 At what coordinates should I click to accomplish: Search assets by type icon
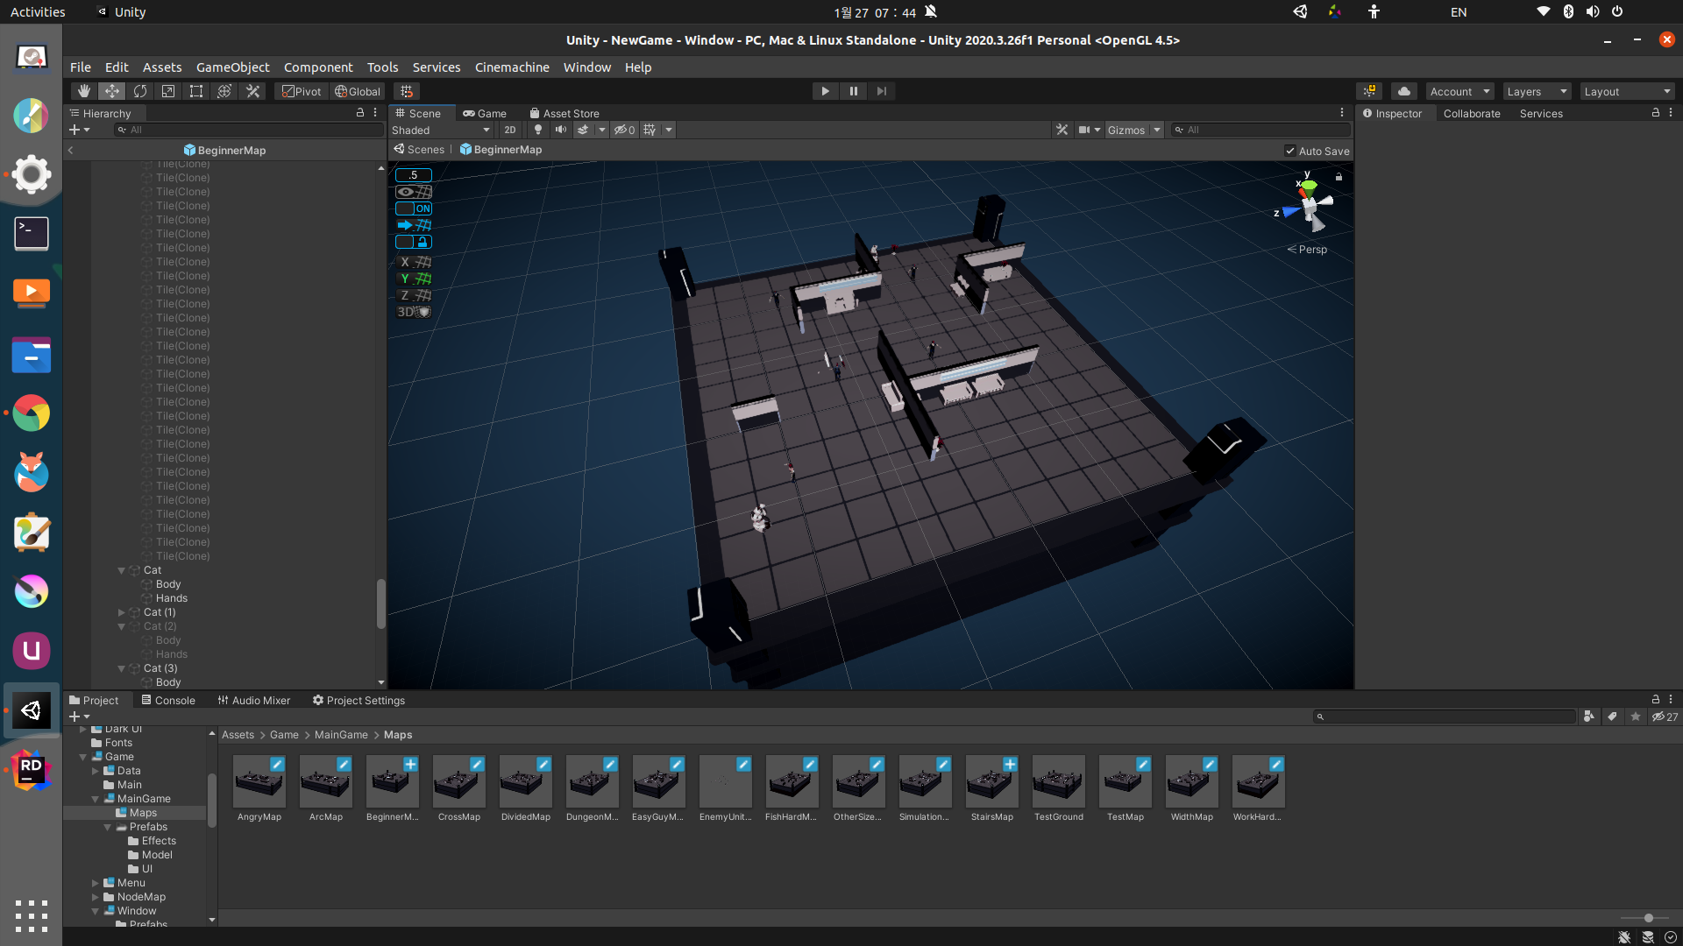pos(1589,717)
